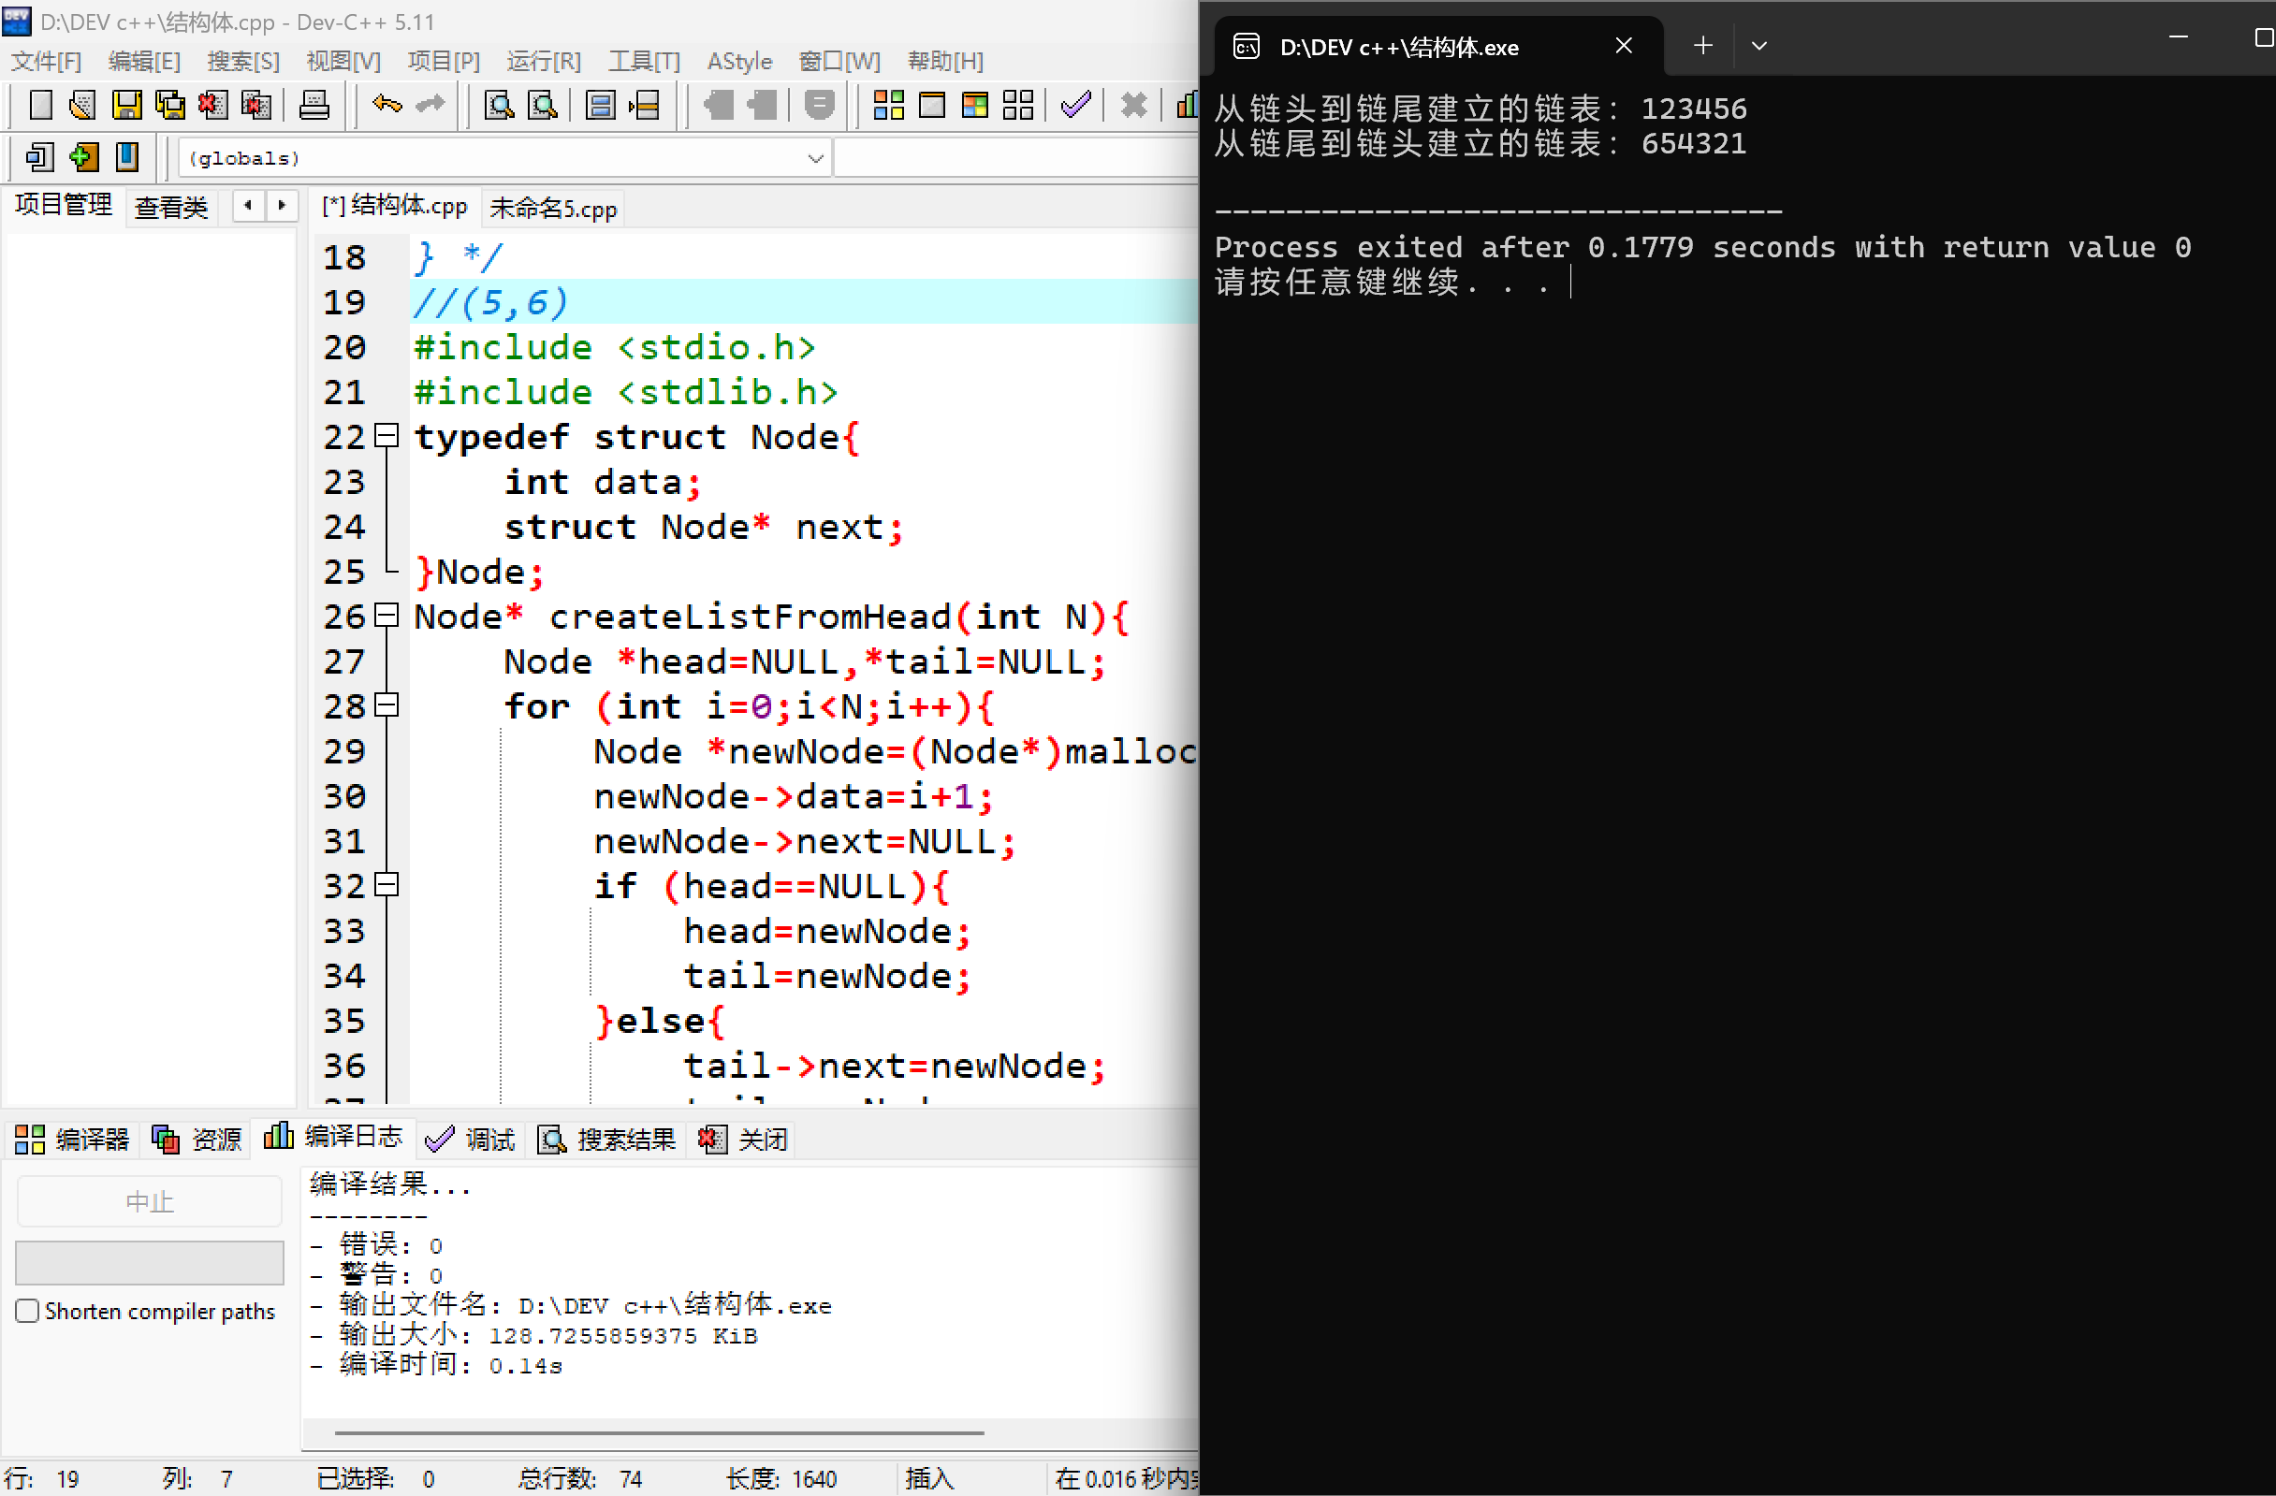
Task: Open the terminal new-tab dropdown chevron
Action: coord(1758,45)
